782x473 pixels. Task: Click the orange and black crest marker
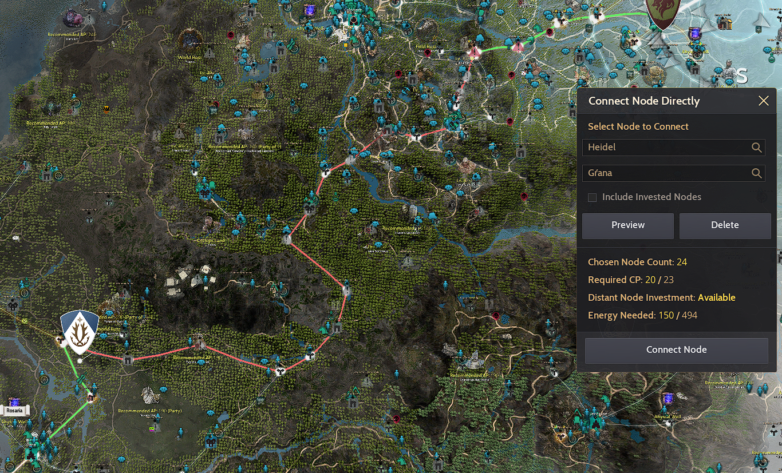point(106,110)
